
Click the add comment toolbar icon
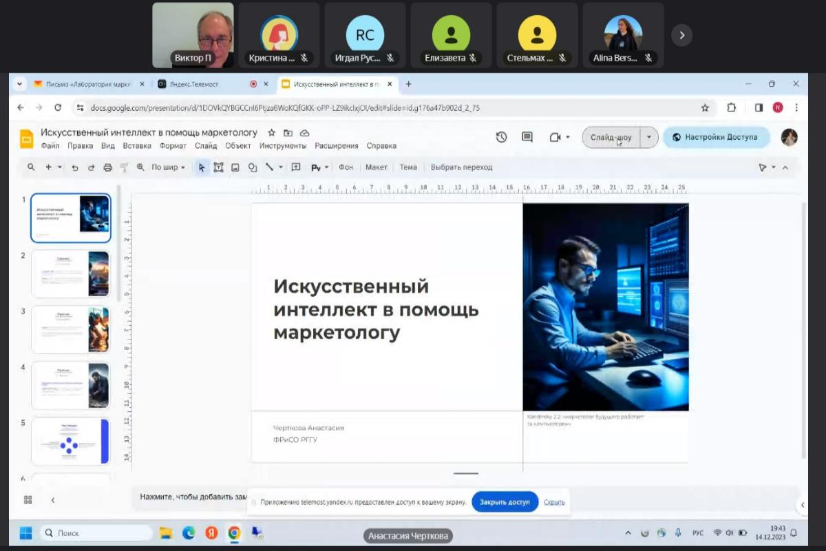[296, 167]
